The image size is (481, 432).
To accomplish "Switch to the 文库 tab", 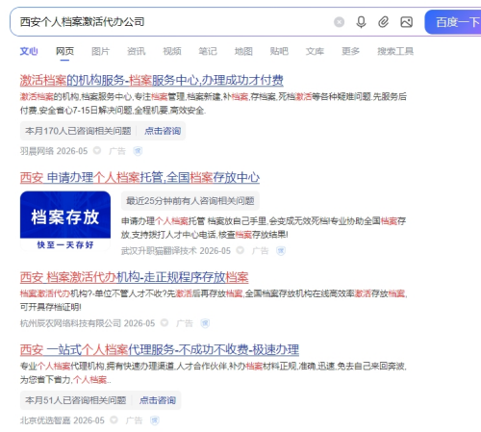I will 315,51.
